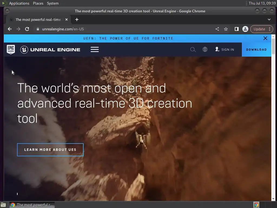Open the System menu
Viewport: 277px width, 208px height.
tap(53, 3)
